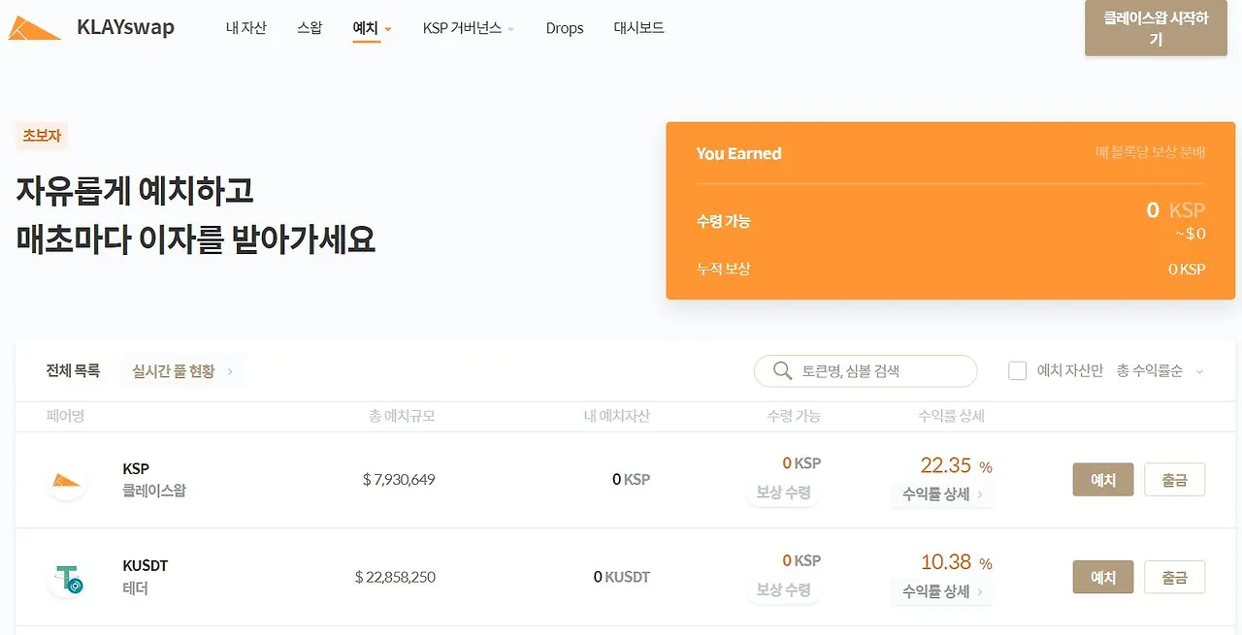Click 예치 button in the KUSDT row

coord(1103,577)
